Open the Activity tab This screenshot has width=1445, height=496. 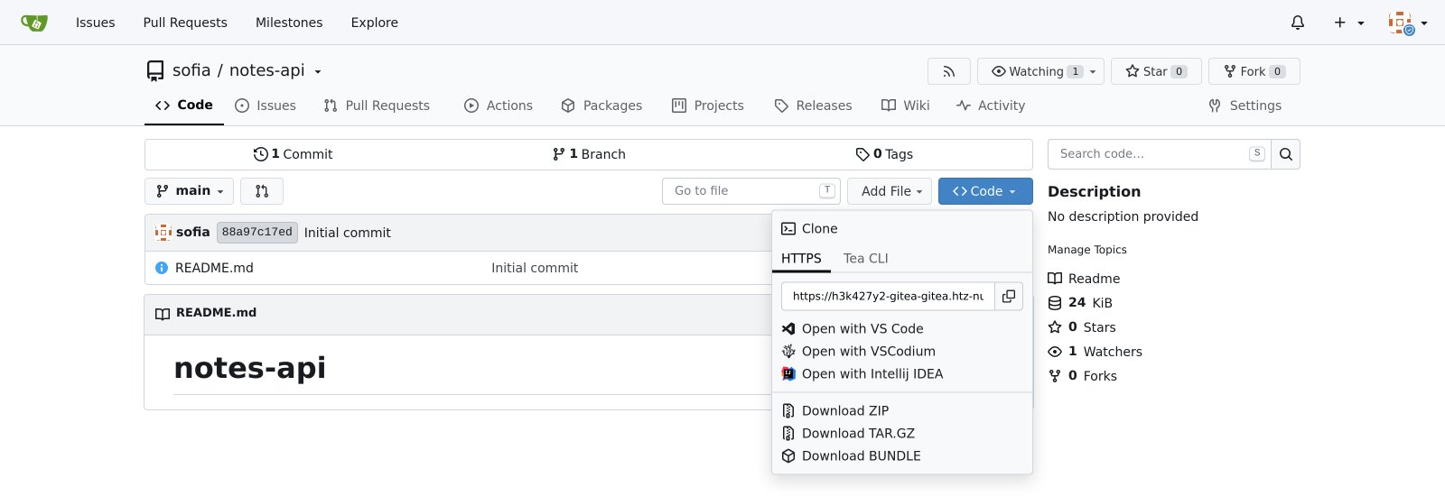coord(991,106)
